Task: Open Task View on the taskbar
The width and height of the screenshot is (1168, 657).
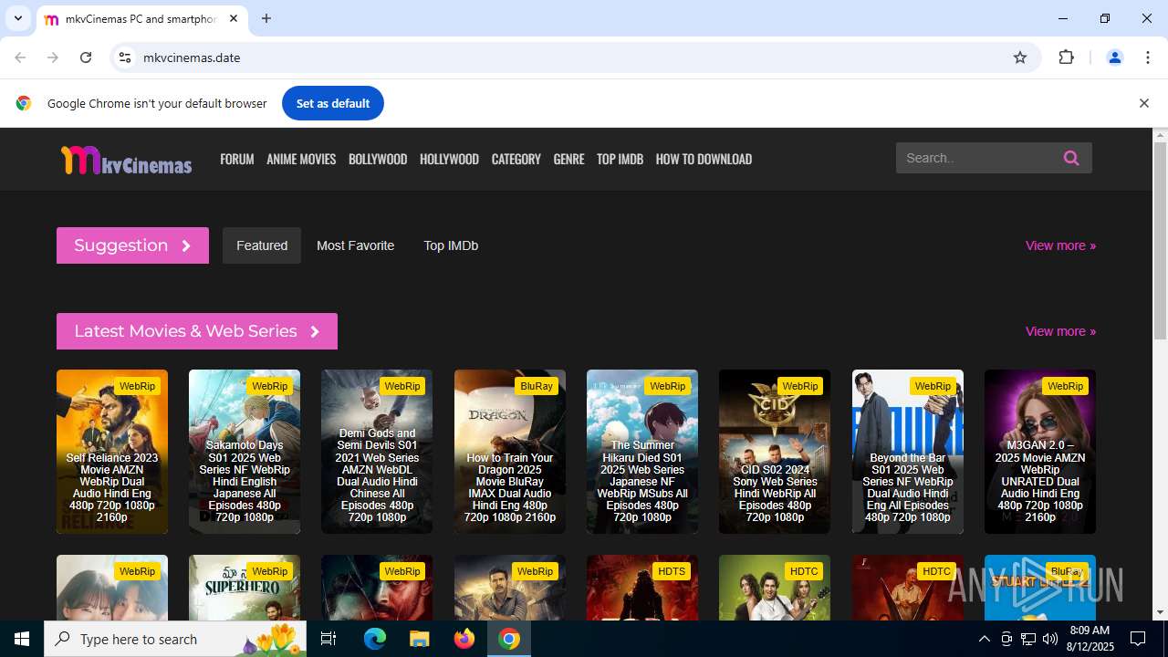Action: (328, 639)
